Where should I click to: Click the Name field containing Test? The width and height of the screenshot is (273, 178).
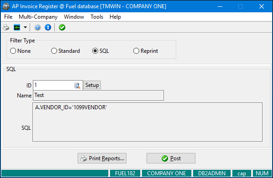click(x=98, y=95)
